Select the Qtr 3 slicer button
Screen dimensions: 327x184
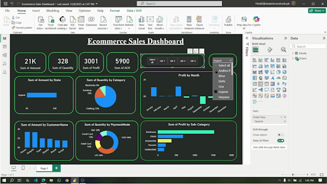[183, 61]
